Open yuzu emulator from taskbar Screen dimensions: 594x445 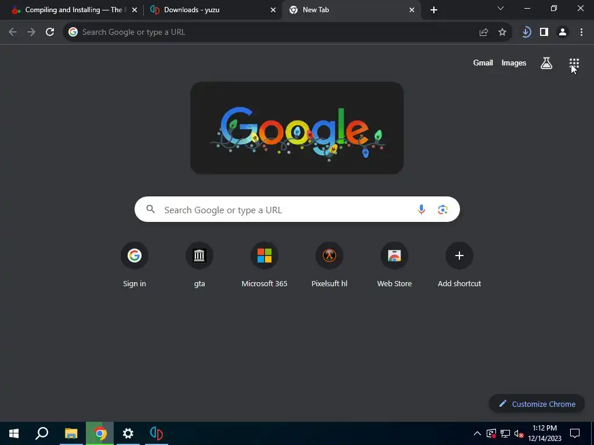click(156, 433)
